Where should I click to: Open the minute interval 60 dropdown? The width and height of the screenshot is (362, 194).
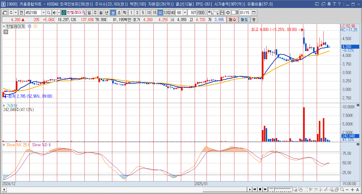click(x=185, y=13)
